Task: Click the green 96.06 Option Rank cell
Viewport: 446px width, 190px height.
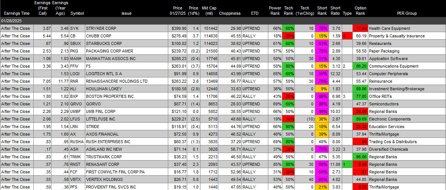Action: 360,156
